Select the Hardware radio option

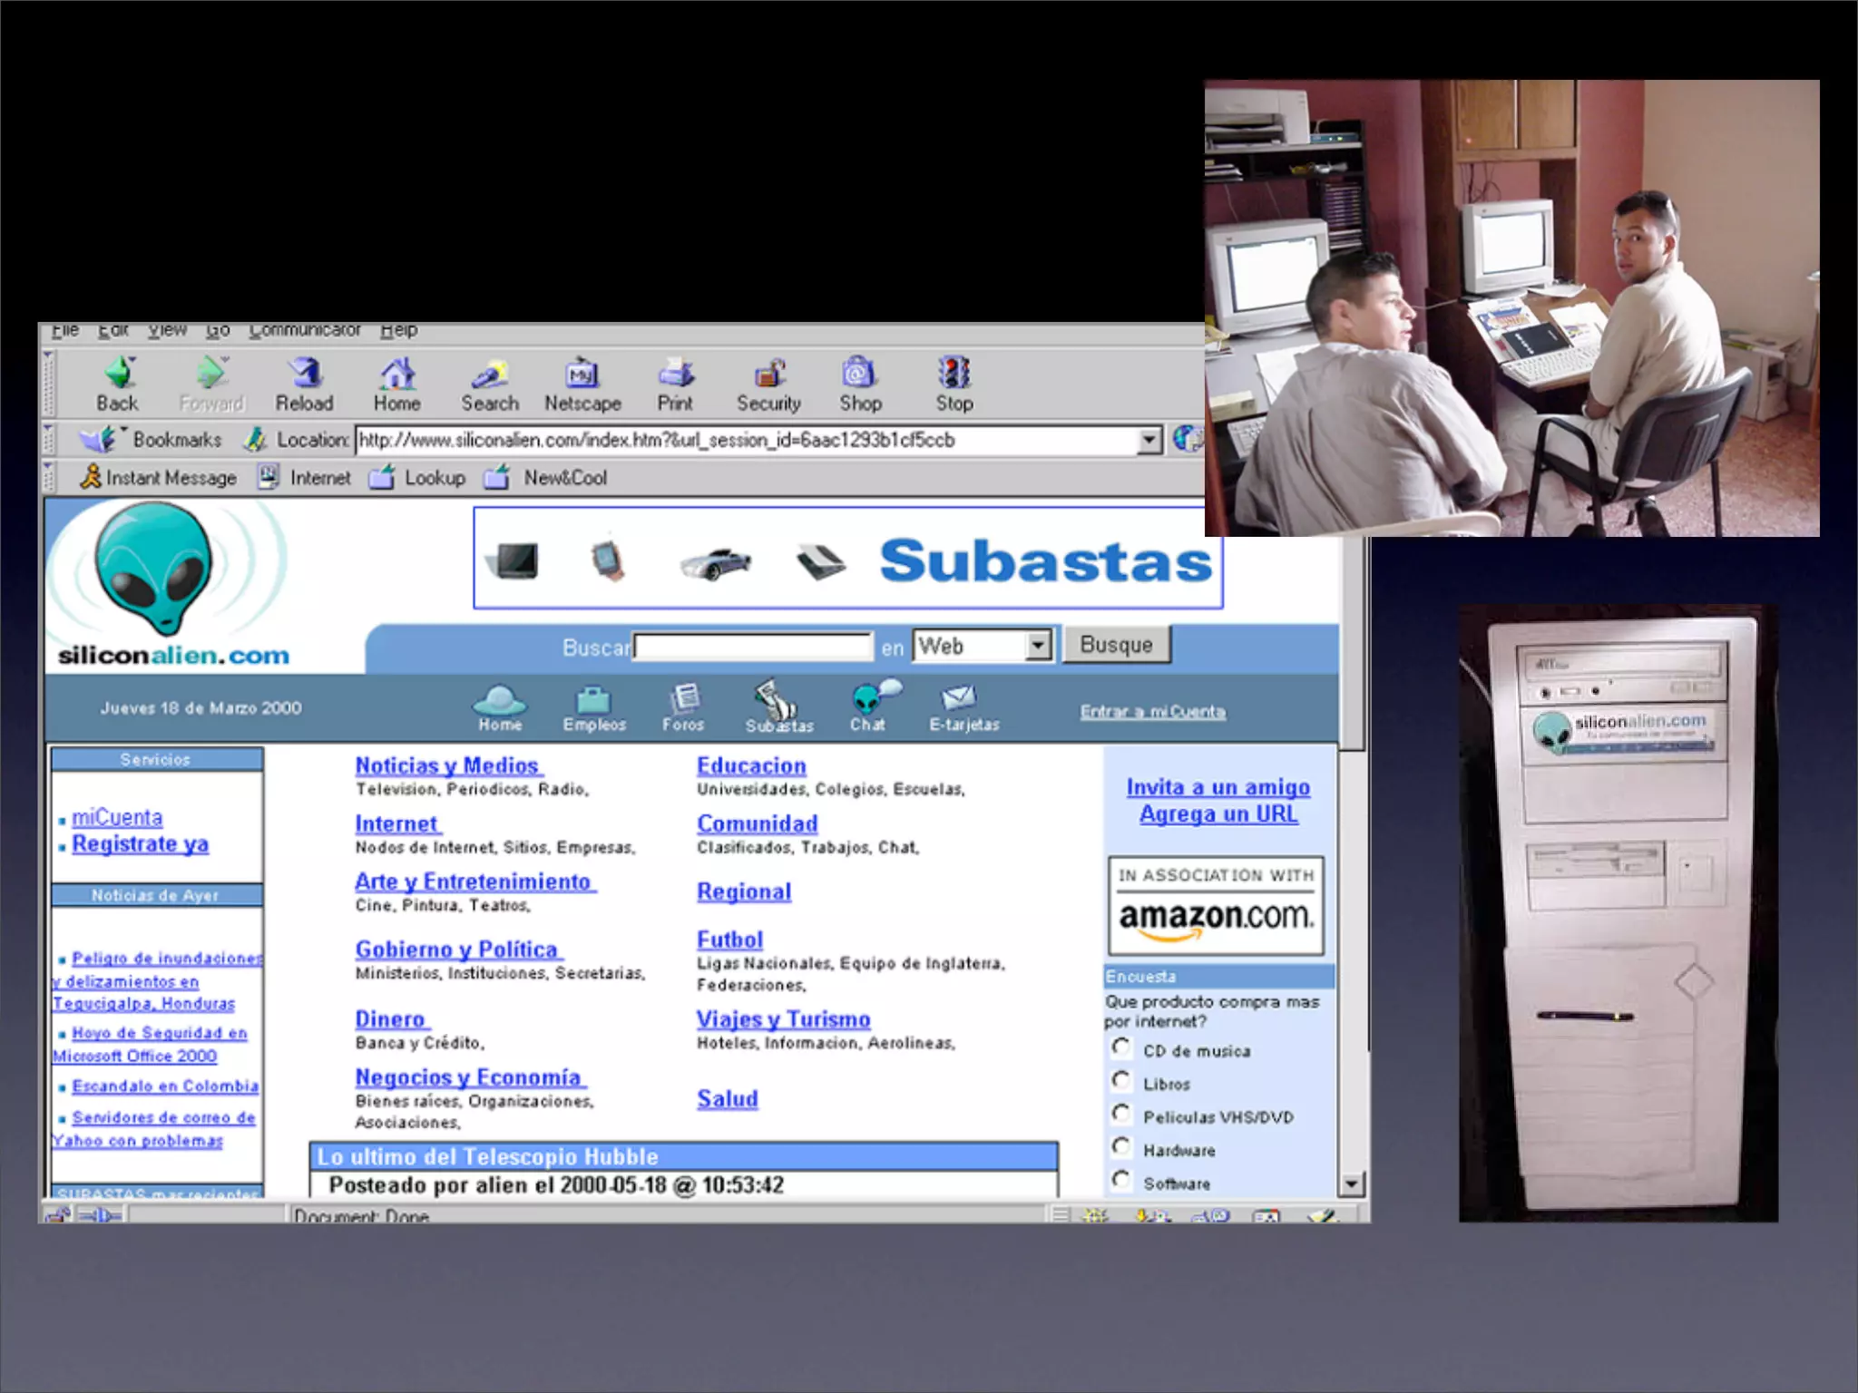pyautogui.click(x=1121, y=1147)
